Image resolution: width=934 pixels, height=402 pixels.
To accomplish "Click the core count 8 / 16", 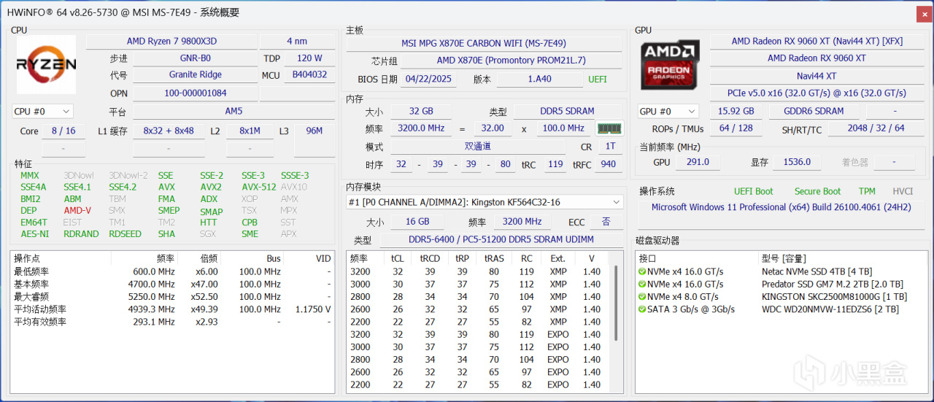I will 63,131.
